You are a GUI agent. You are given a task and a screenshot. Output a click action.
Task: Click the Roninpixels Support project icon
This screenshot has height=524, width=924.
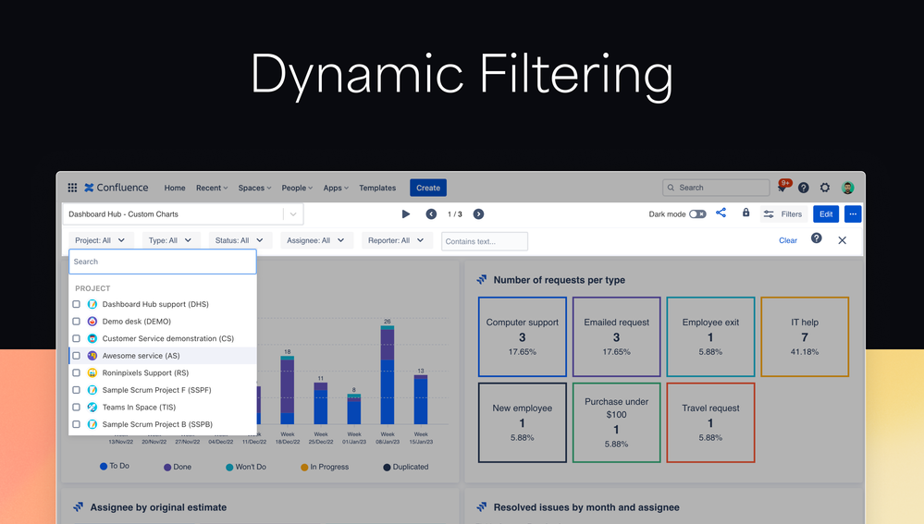(x=92, y=372)
